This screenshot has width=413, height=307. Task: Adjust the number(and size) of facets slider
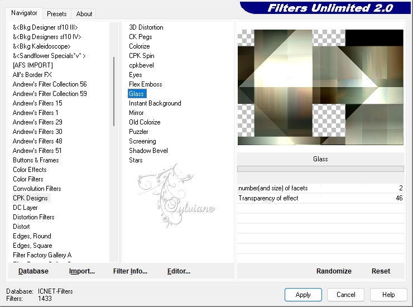point(320,188)
